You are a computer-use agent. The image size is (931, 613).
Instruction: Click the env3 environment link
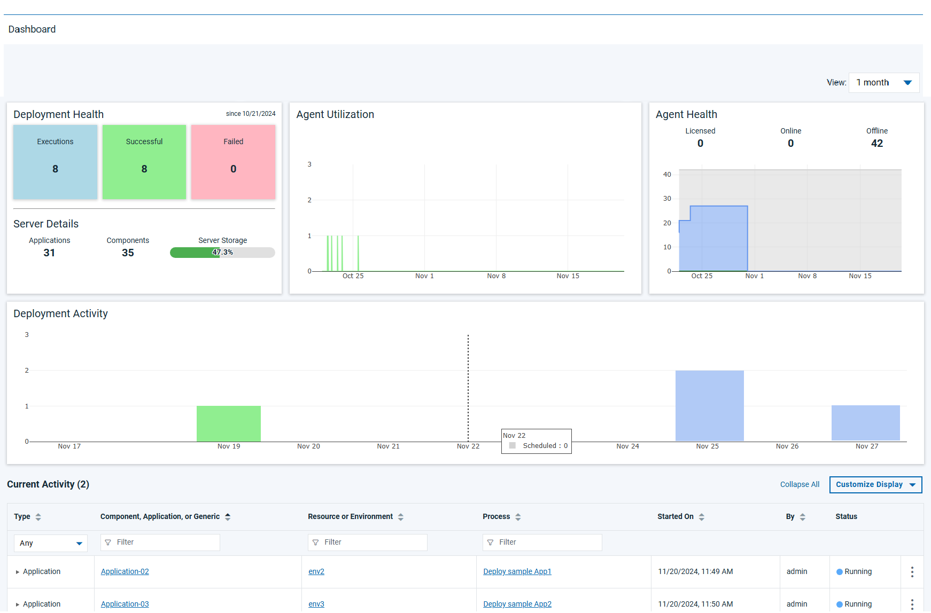[x=316, y=604]
